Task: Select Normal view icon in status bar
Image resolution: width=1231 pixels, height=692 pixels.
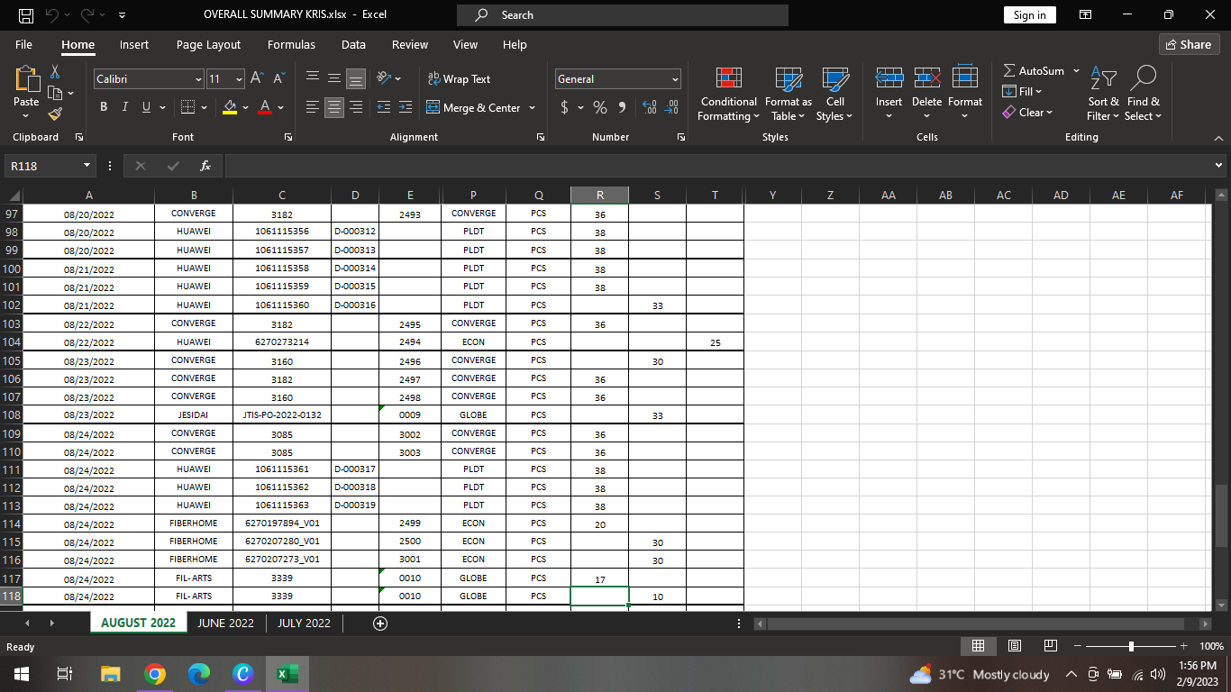Action: (x=978, y=646)
